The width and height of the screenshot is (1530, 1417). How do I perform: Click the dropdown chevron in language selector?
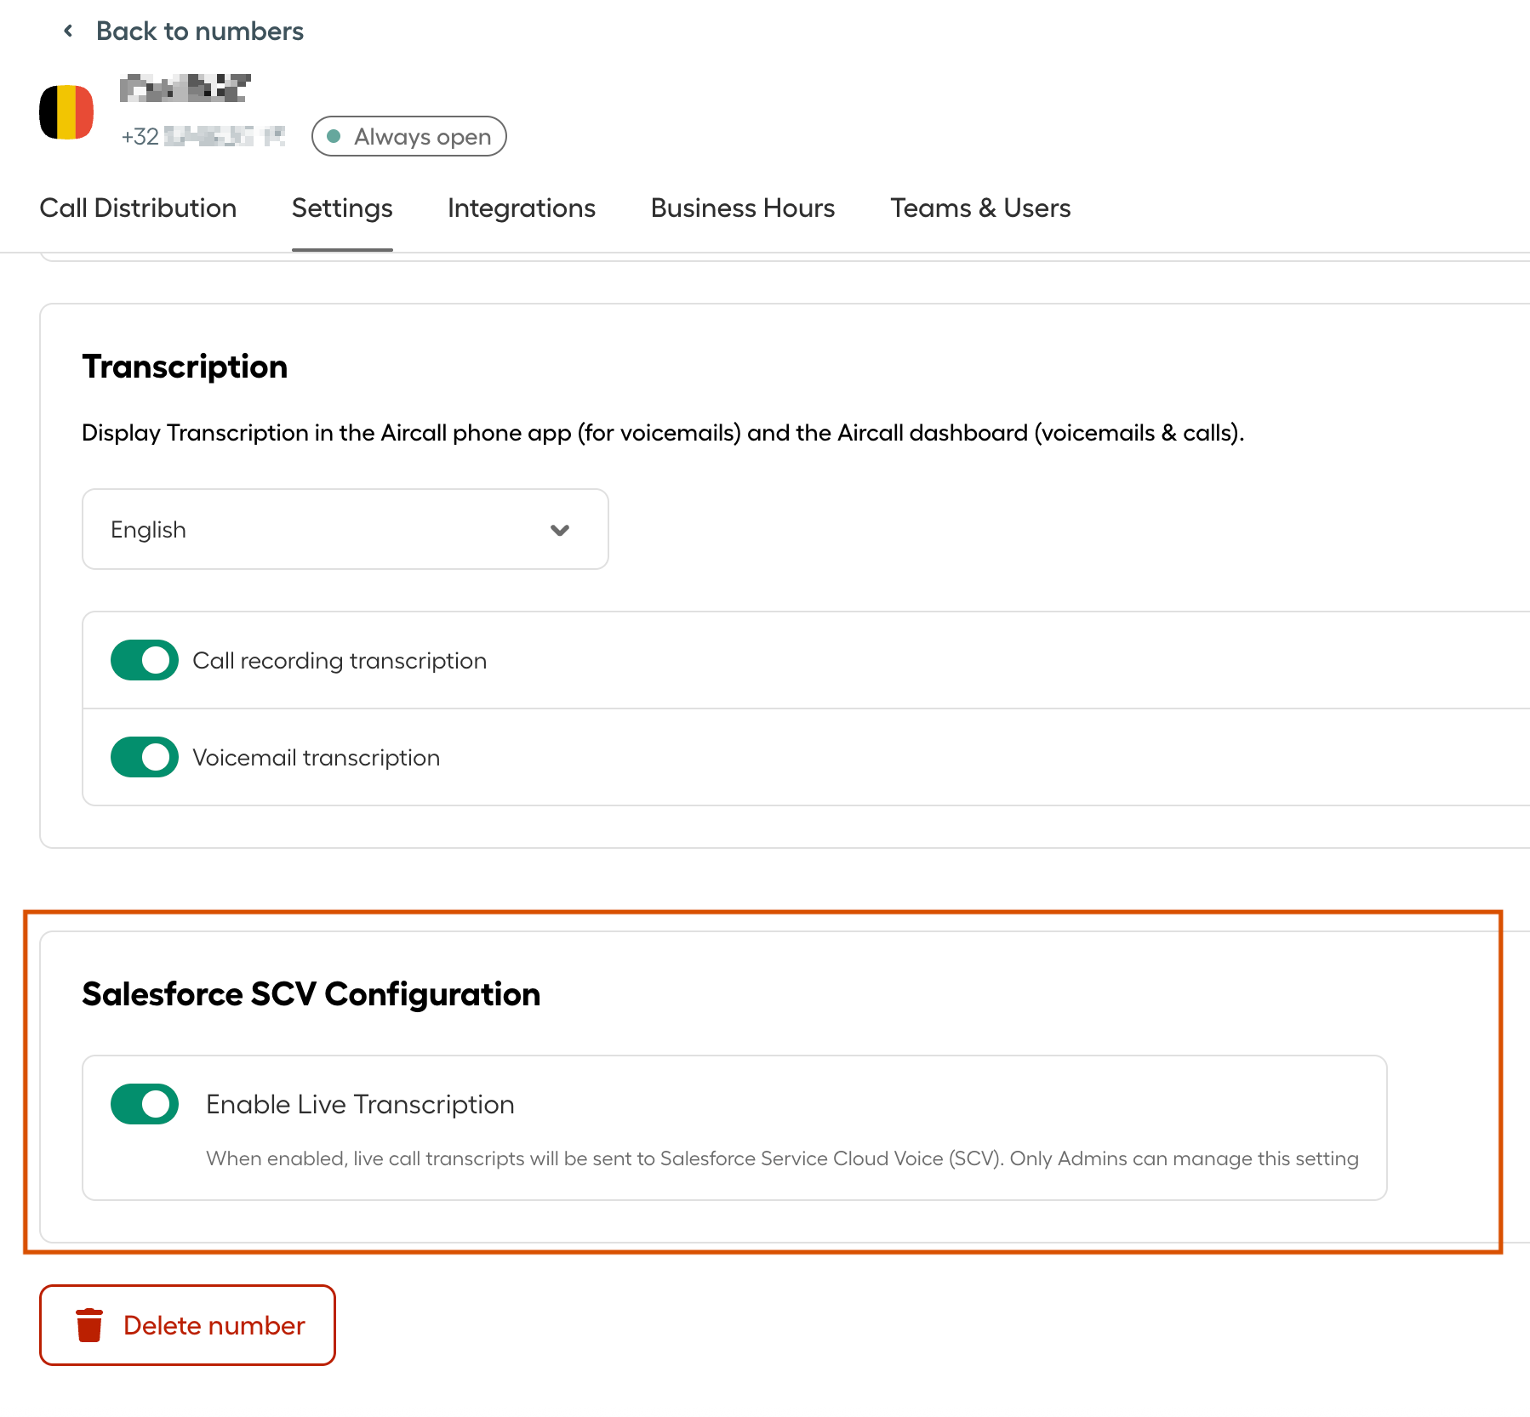coord(560,530)
